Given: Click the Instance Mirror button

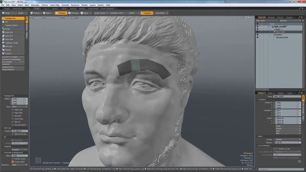Looking at the screenshot, I should pyautogui.click(x=13, y=67).
